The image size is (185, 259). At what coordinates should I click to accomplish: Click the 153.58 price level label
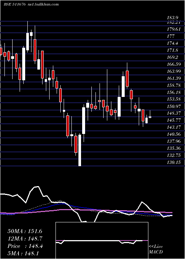(x=174, y=99)
